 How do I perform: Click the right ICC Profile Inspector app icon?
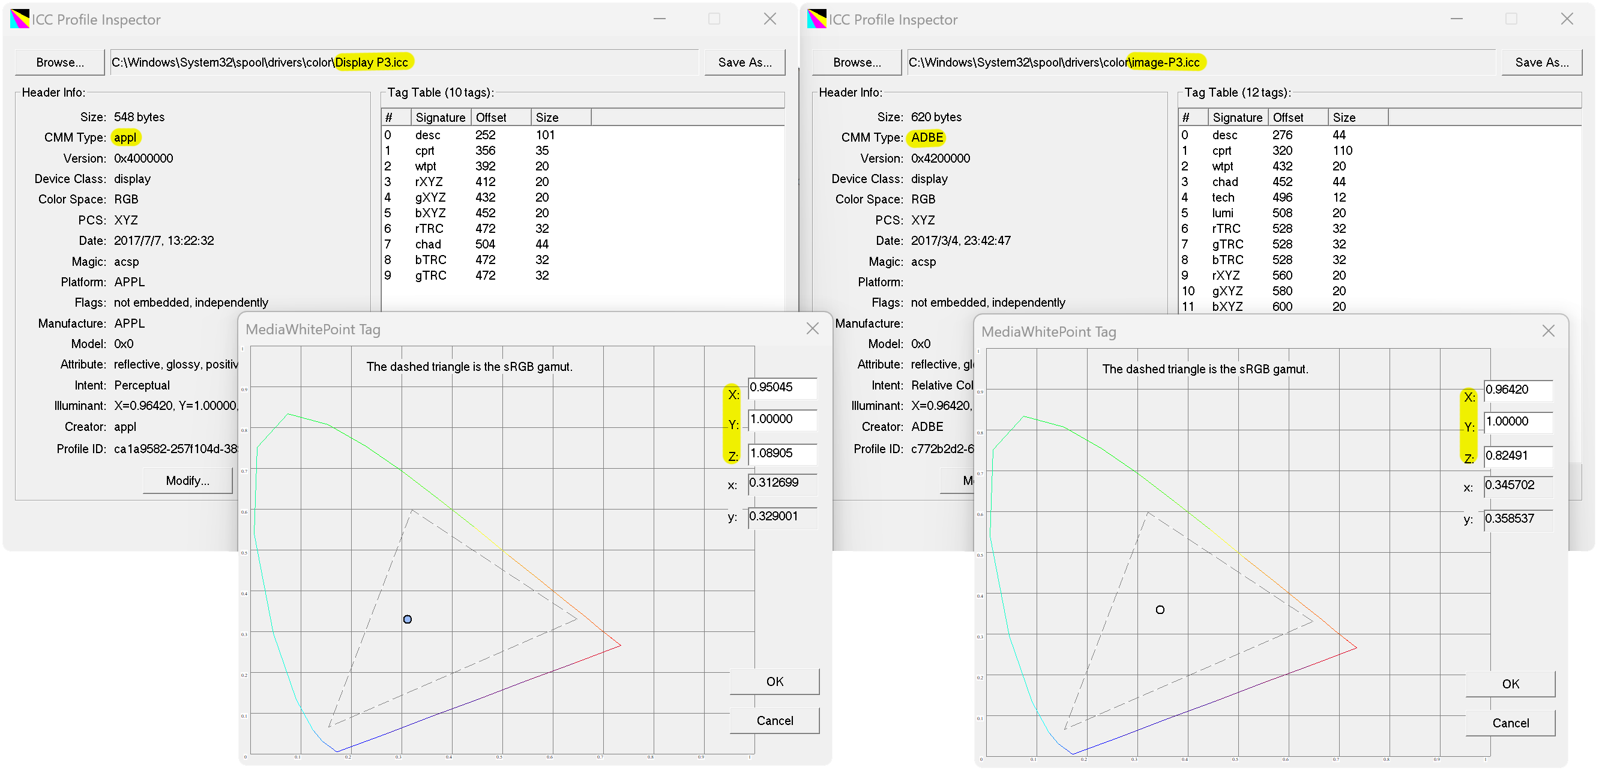coord(816,19)
